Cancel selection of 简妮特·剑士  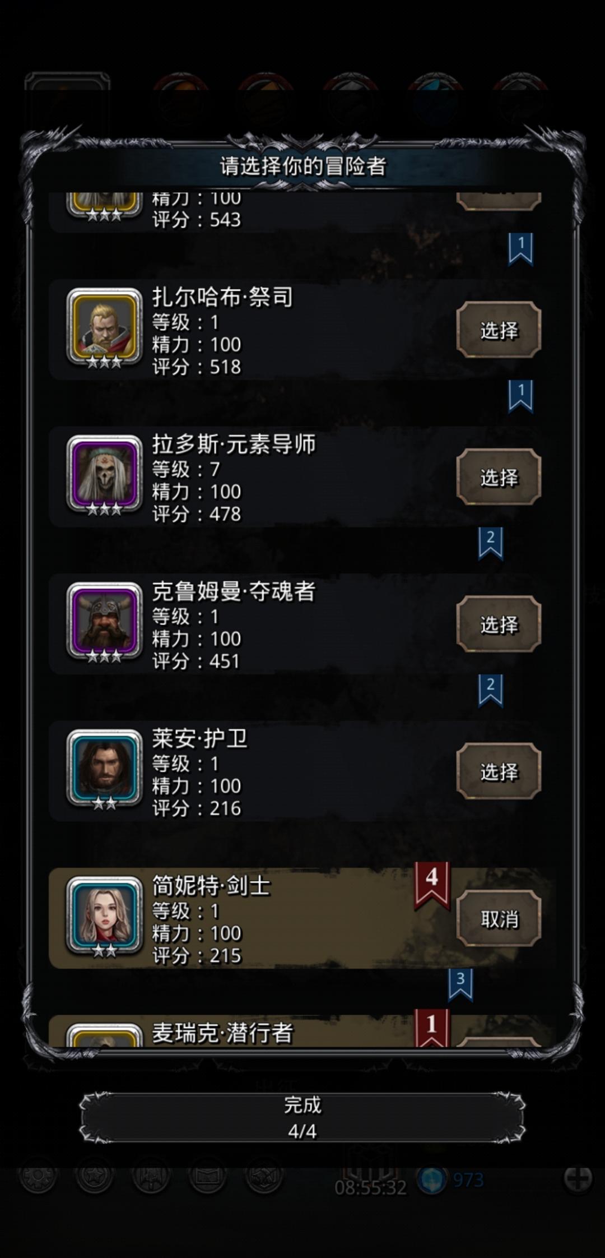click(499, 919)
